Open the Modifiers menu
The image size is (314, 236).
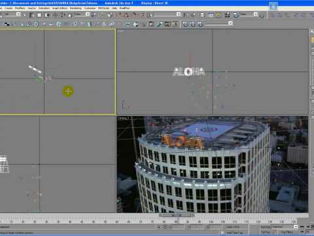[20, 8]
